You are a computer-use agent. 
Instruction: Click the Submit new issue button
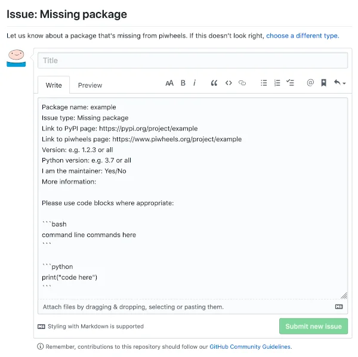tap(313, 326)
